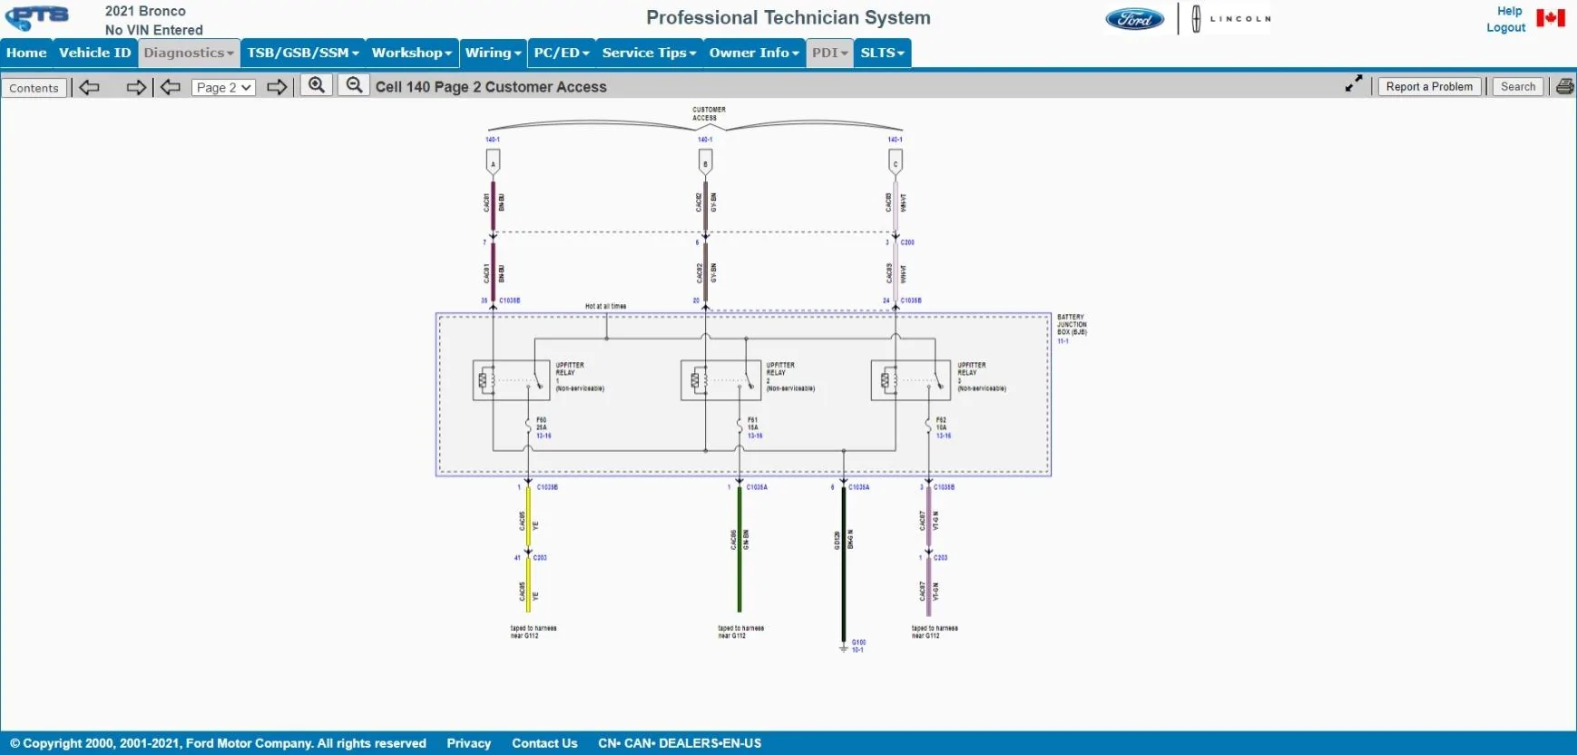This screenshot has width=1577, height=755.
Task: Click Report a Problem button
Action: click(x=1429, y=86)
